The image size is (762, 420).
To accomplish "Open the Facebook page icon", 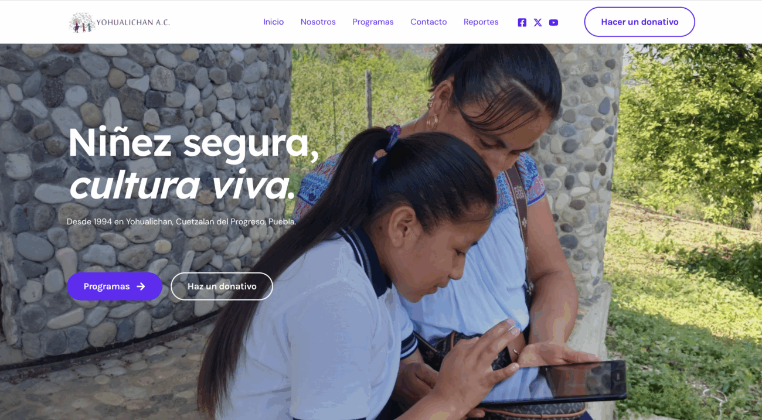I will tap(522, 22).
